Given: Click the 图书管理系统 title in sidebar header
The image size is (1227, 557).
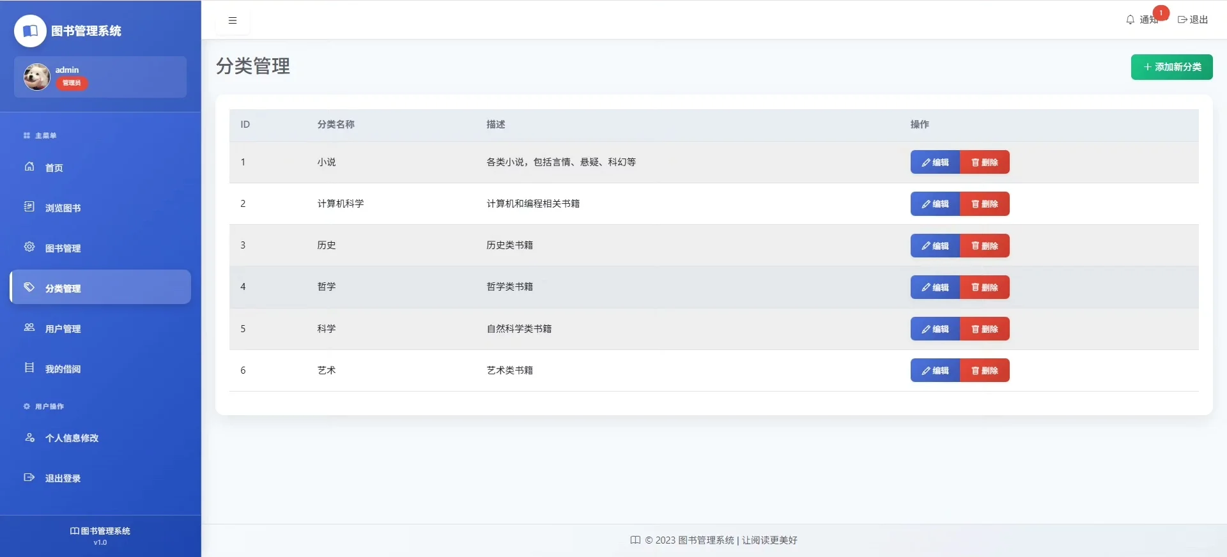Looking at the screenshot, I should [x=86, y=31].
